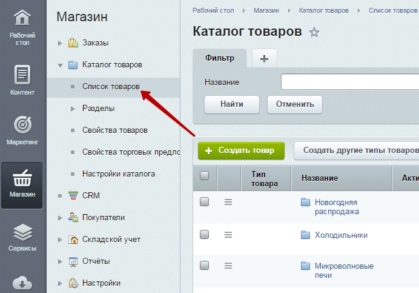This screenshot has height=293, width=419.
Task: Click the Найти button
Action: coord(232,104)
